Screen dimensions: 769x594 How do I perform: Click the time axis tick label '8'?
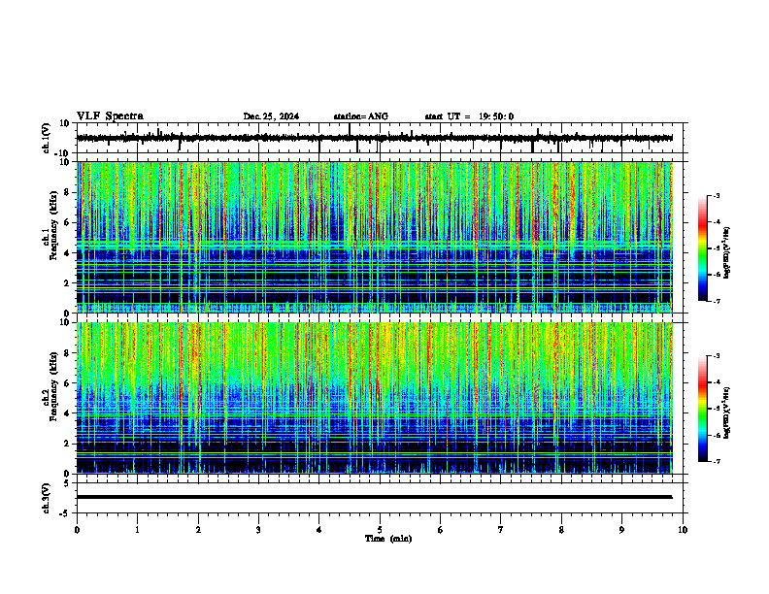coord(561,530)
